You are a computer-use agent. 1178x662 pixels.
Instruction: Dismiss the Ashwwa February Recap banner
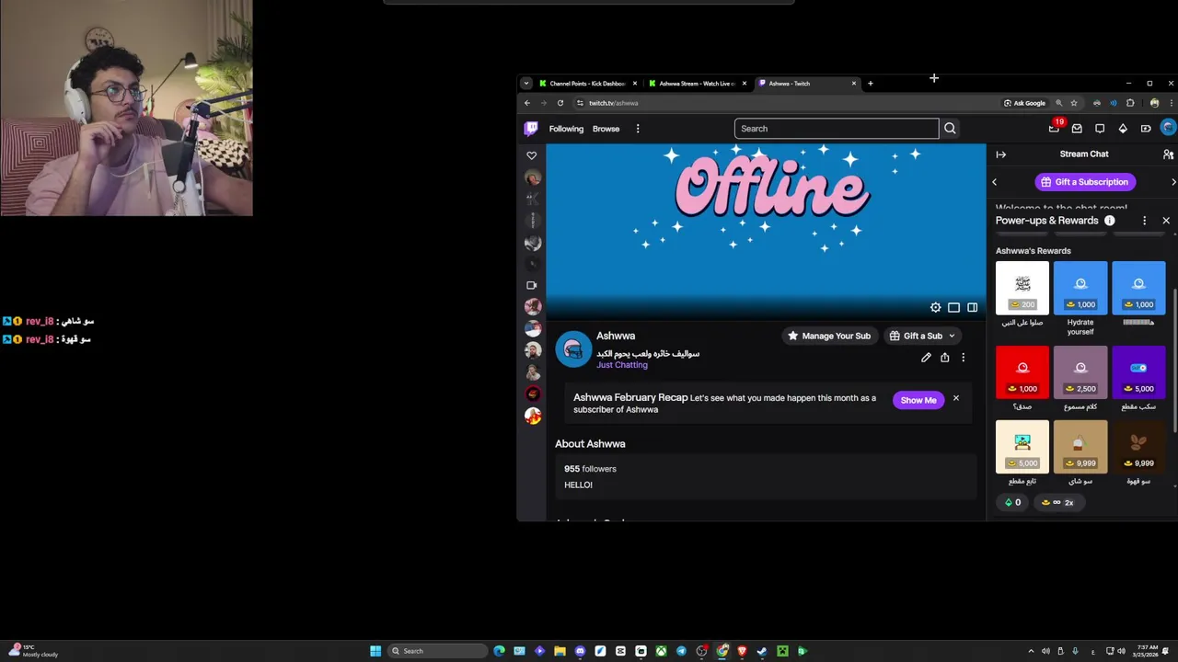[x=955, y=398]
